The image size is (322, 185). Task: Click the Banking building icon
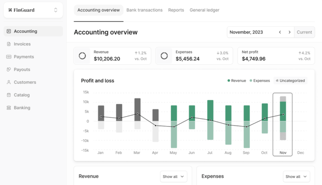[x=9, y=108]
